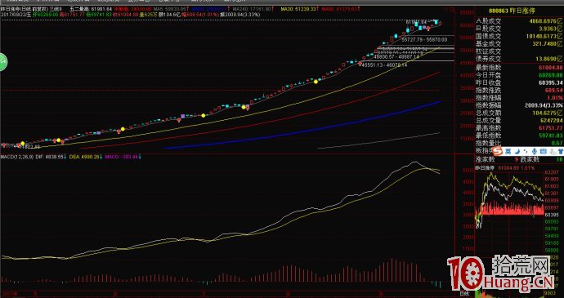Image resolution: width=564 pixels, height=298 pixels.
Task: Click the range label 45551.13 - 46078.14
Action: tap(384, 65)
